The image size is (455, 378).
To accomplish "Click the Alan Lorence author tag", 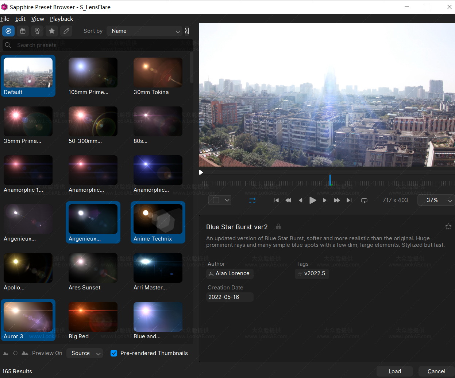I will tap(230, 273).
